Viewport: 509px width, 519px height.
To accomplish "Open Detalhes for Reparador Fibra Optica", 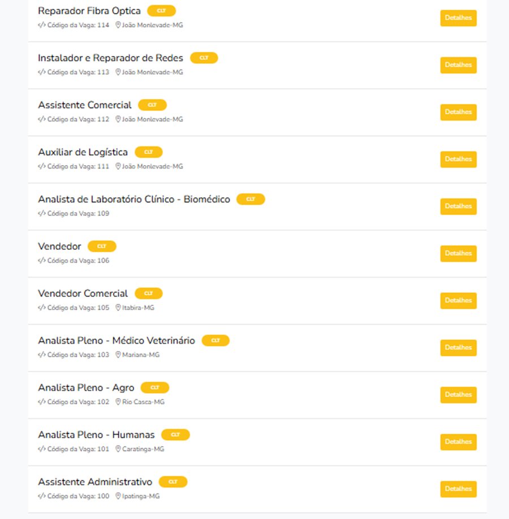I will 458,18.
